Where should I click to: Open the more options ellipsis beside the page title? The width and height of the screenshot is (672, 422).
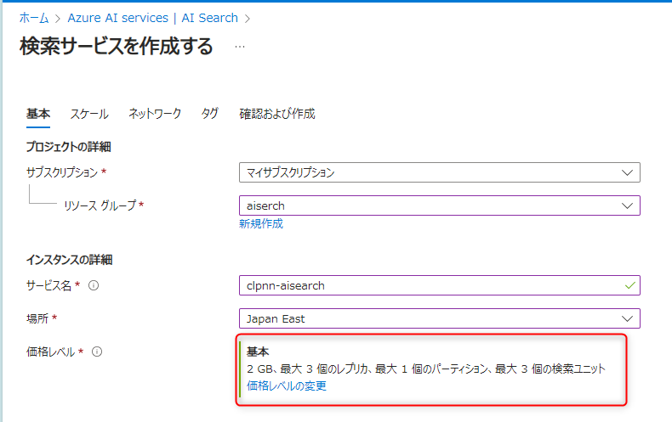click(239, 47)
